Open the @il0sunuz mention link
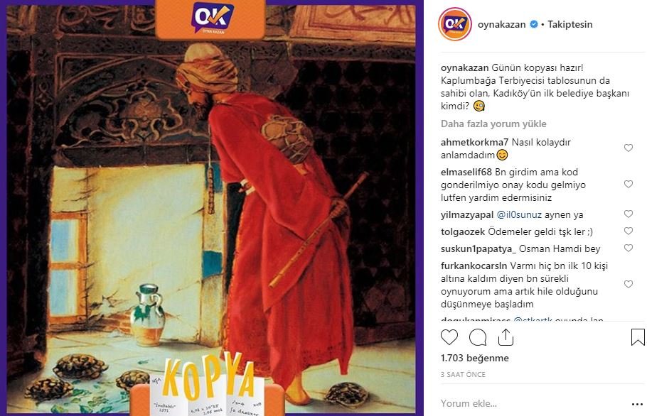This screenshot has width=647, height=416. click(x=519, y=214)
